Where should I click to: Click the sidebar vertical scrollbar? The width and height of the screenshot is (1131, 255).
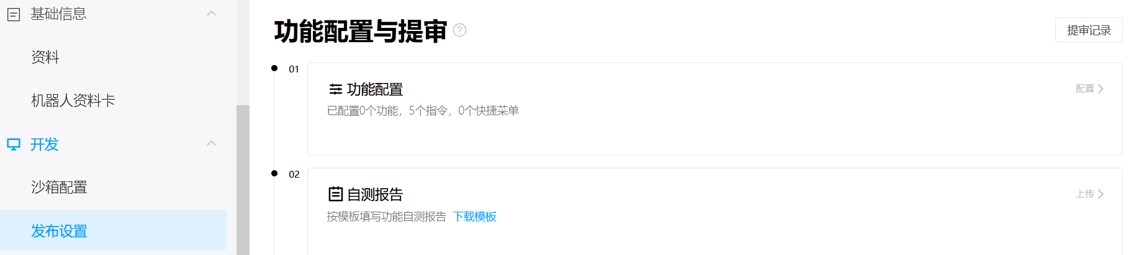pos(243,179)
